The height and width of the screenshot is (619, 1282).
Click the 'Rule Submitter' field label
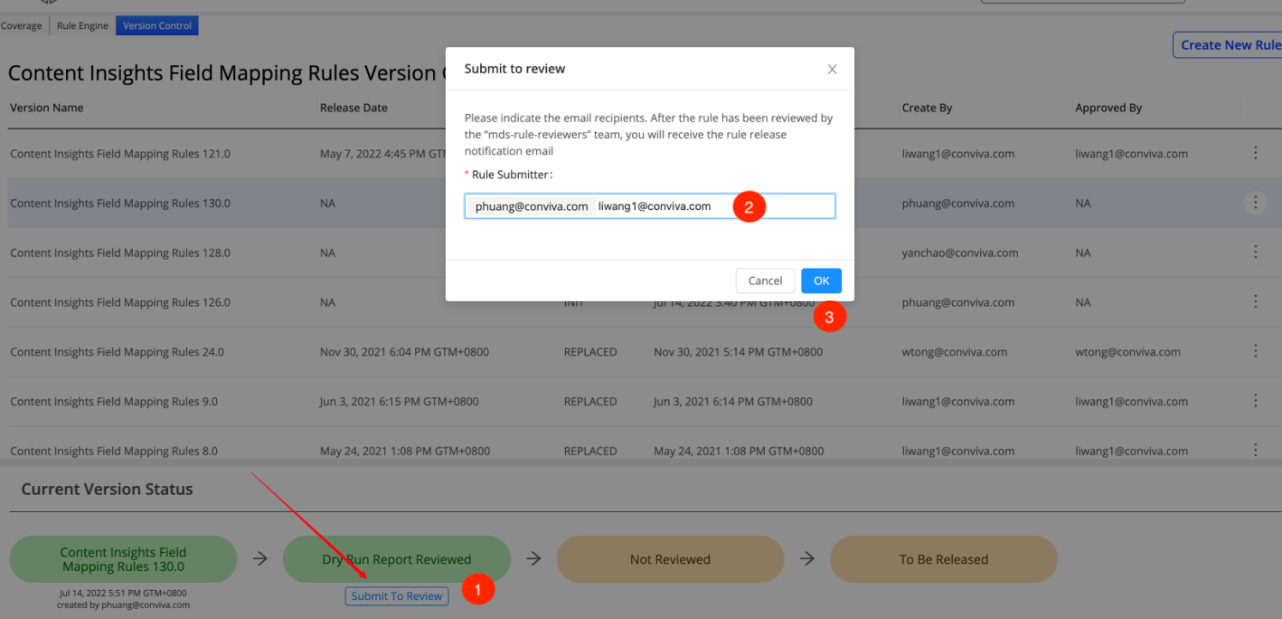click(513, 175)
